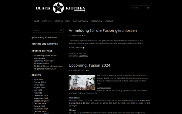Viewport: 182px width, 114px height.
Task: Click author BK under Anmeldung post
Action: [85, 35]
